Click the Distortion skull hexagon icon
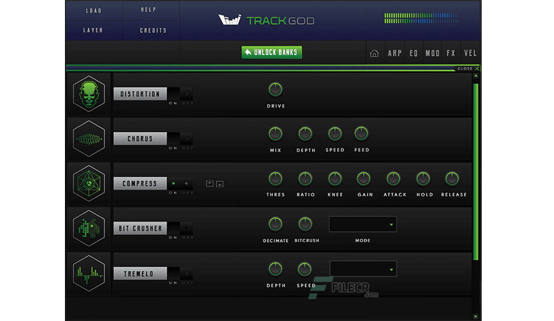This screenshot has height=321, width=554. click(89, 94)
